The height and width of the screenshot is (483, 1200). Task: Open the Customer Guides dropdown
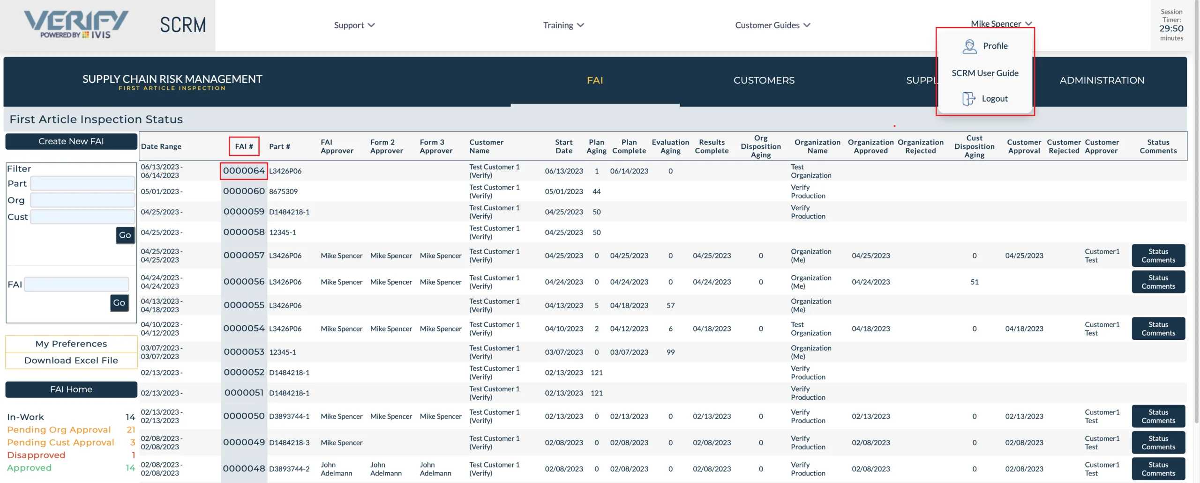coord(772,25)
